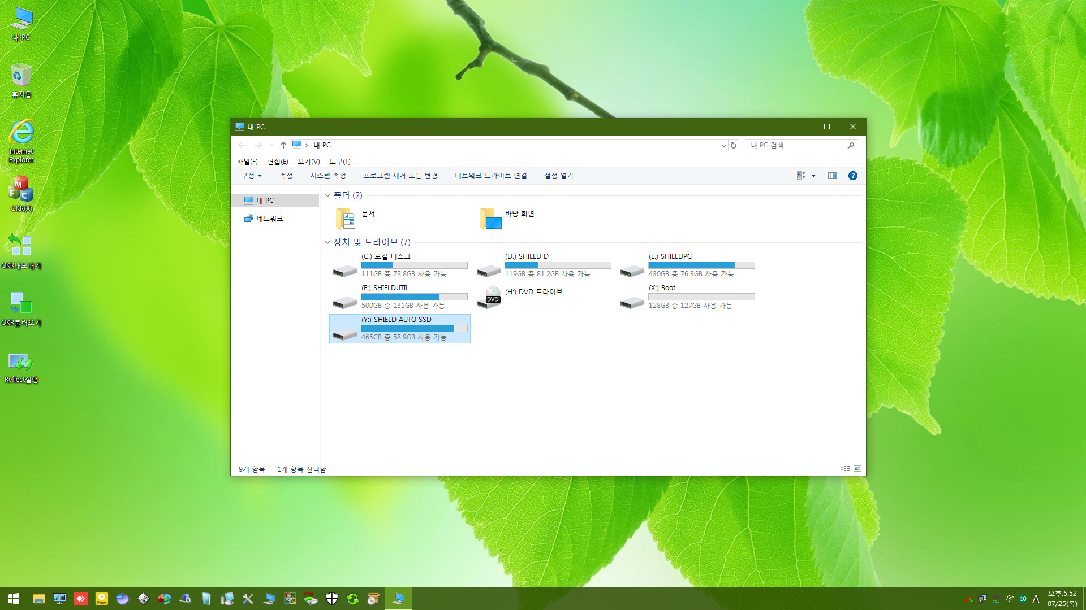The width and height of the screenshot is (1086, 610).
Task: Click the E: SHIELDPG usage bar
Action: coord(701,265)
